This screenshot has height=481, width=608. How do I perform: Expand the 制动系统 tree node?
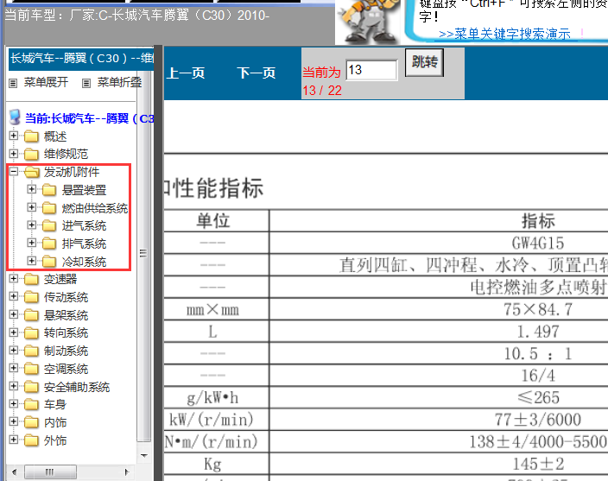point(14,350)
